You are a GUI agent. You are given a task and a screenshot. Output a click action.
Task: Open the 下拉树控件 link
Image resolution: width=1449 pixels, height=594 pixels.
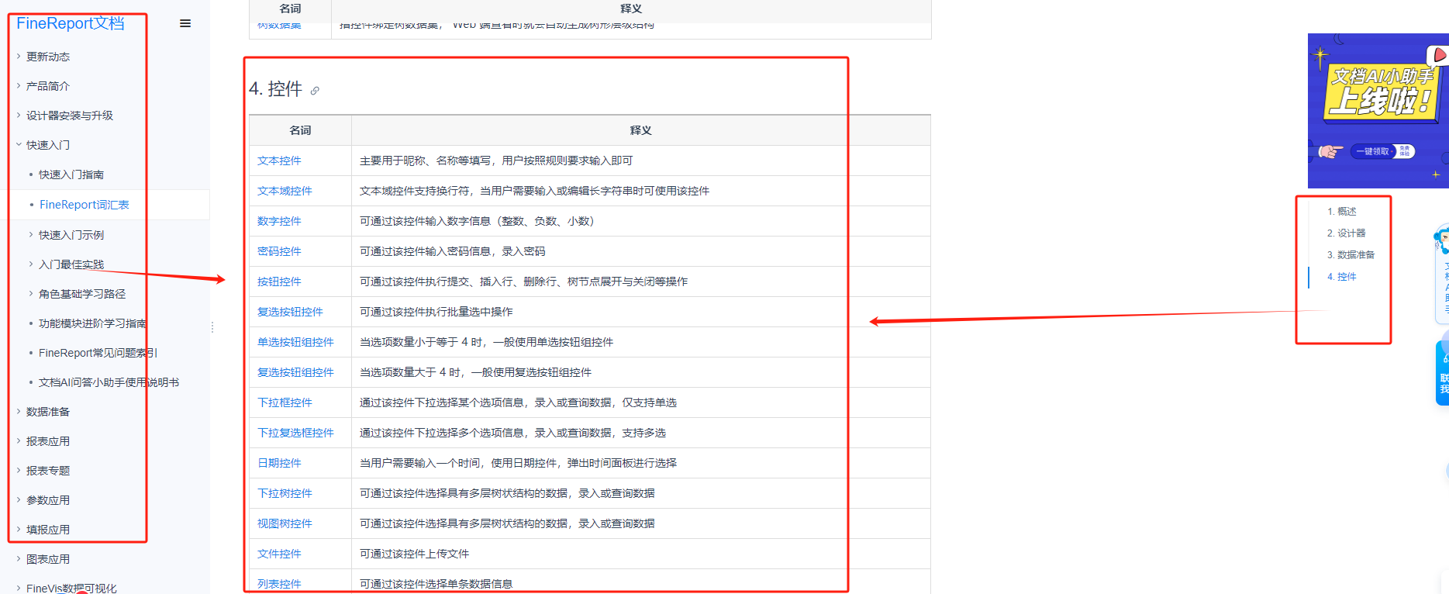point(285,493)
